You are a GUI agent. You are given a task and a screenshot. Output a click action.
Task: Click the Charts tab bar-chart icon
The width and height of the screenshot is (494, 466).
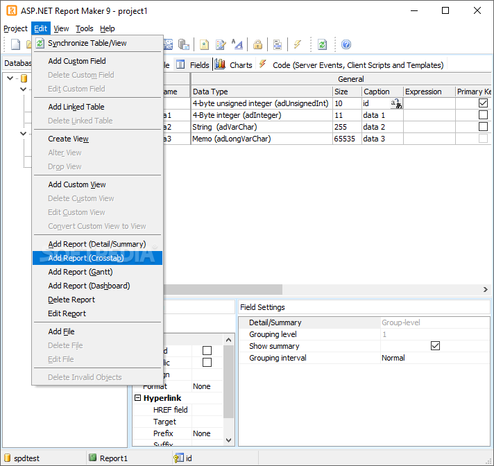click(220, 64)
